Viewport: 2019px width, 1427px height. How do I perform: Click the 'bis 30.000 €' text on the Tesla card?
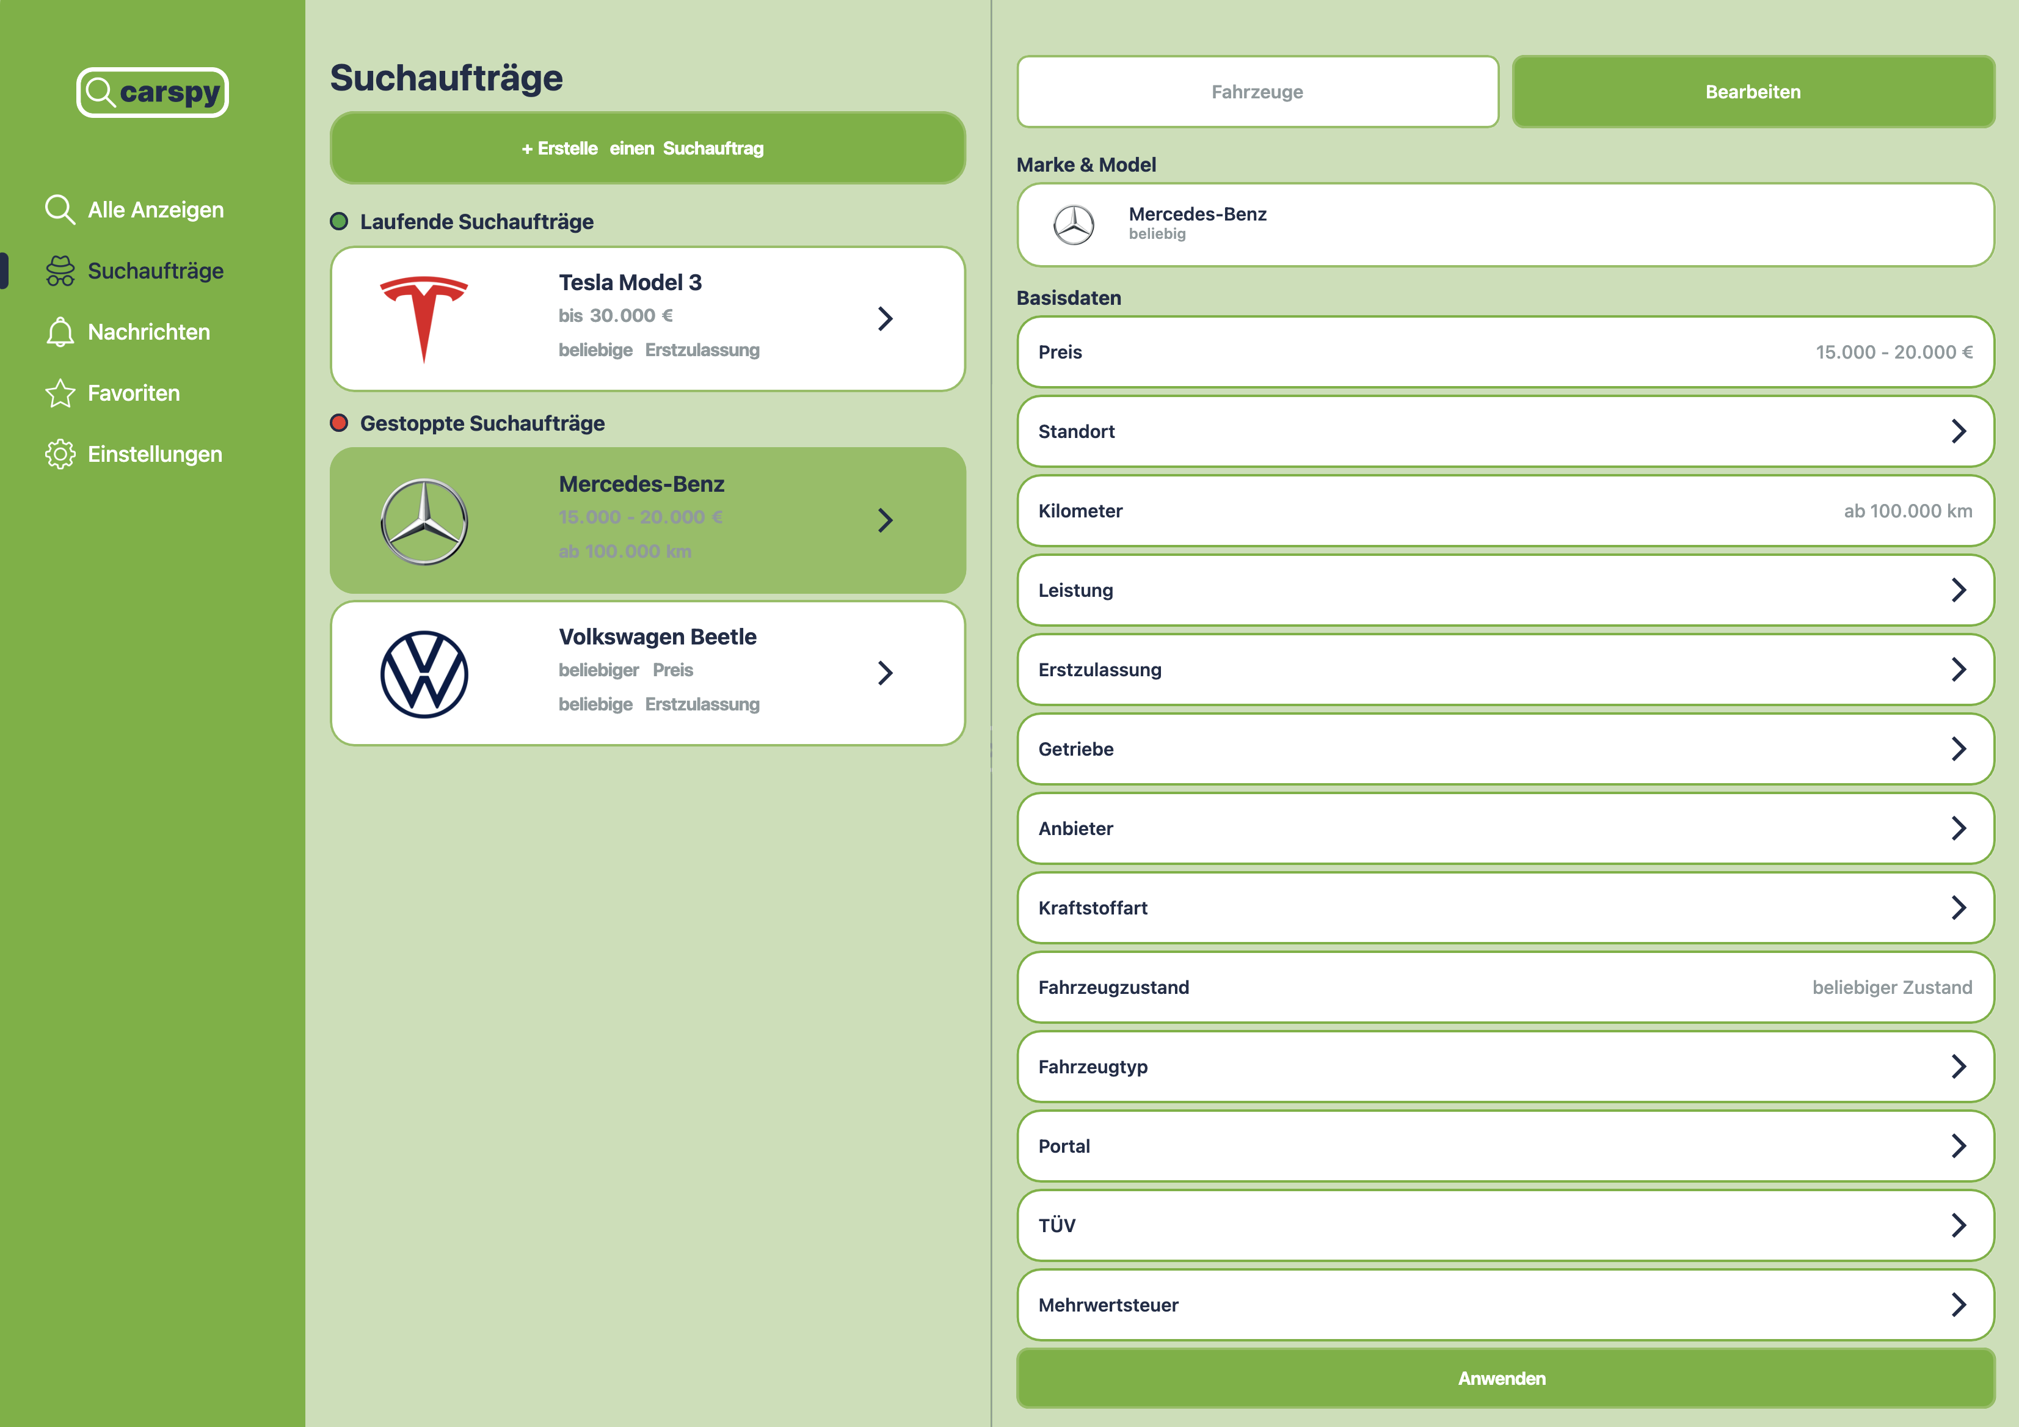pyautogui.click(x=616, y=316)
